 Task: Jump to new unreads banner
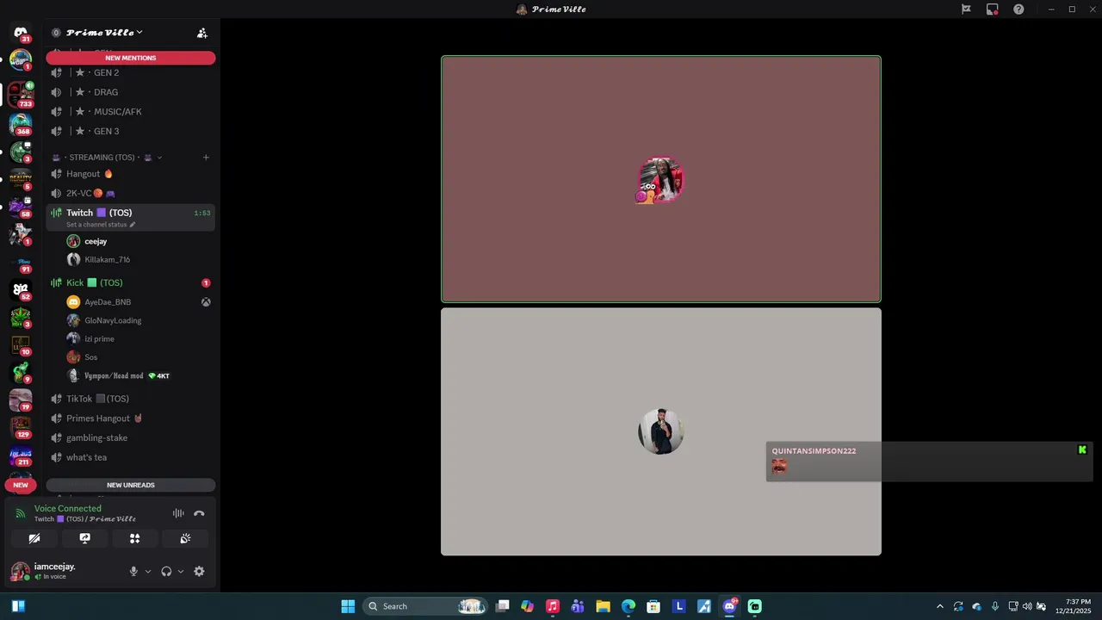coord(131,485)
